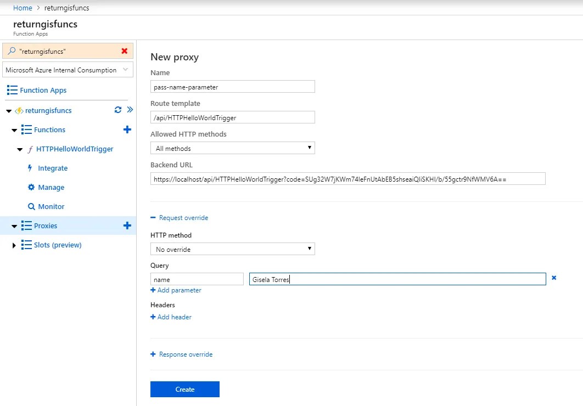Refresh the returngisfuncs app

[118, 110]
